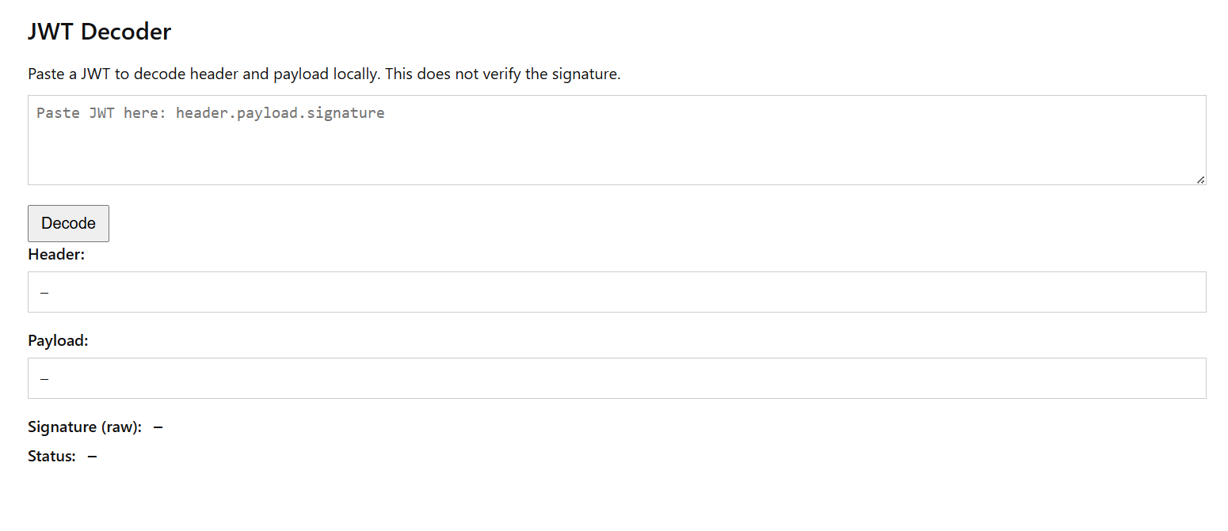Viewport: 1228px width, 531px height.
Task: Select the Payload output box
Action: pyautogui.click(x=616, y=378)
